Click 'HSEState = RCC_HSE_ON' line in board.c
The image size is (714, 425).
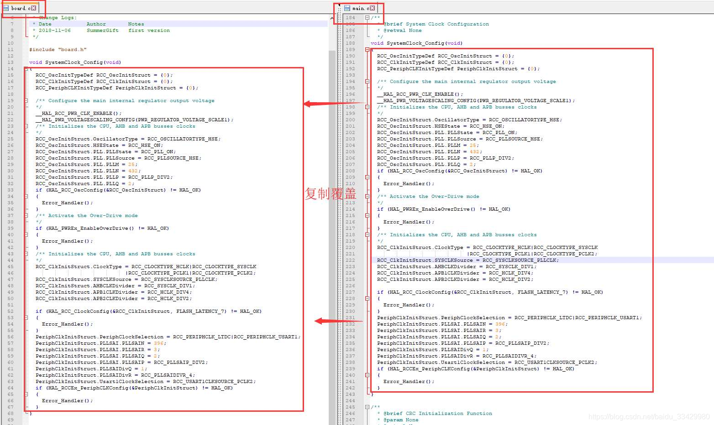[99, 145]
